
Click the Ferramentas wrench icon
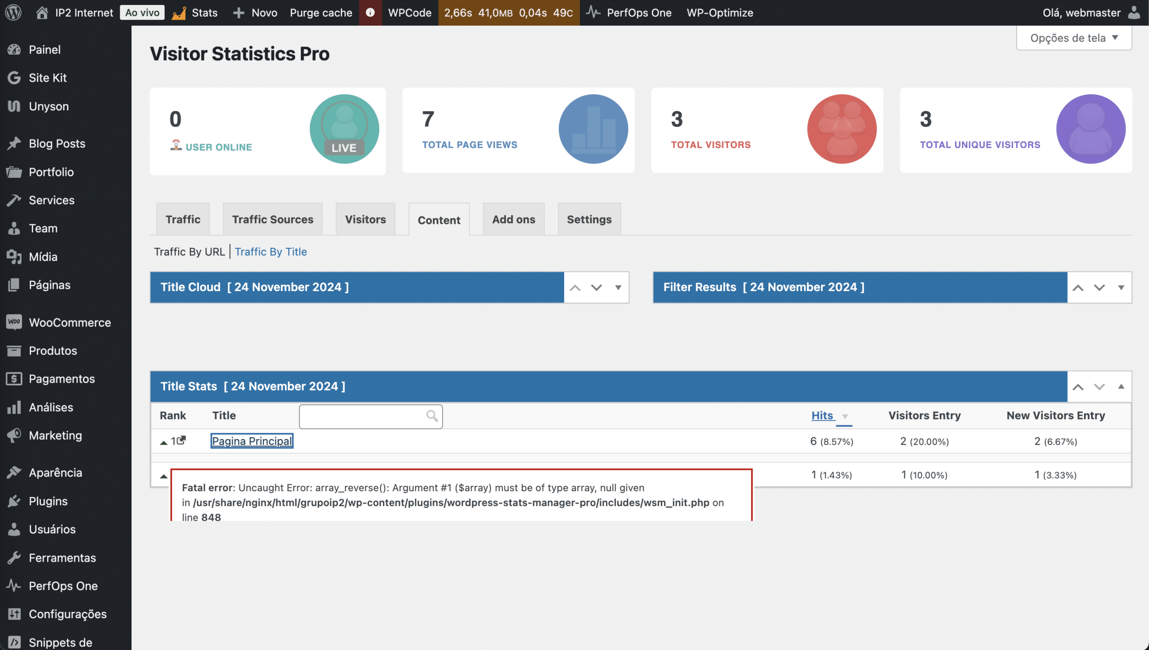[x=14, y=558]
